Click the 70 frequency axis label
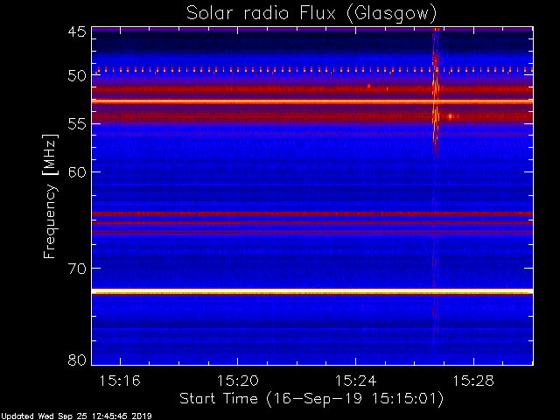The height and width of the screenshot is (420, 560). pos(77,269)
